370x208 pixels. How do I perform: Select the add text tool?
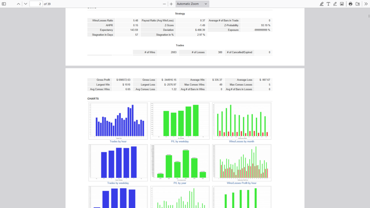(x=328, y=4)
